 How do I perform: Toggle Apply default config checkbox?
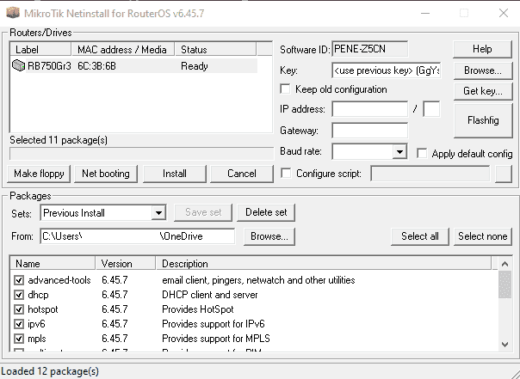tap(423, 153)
